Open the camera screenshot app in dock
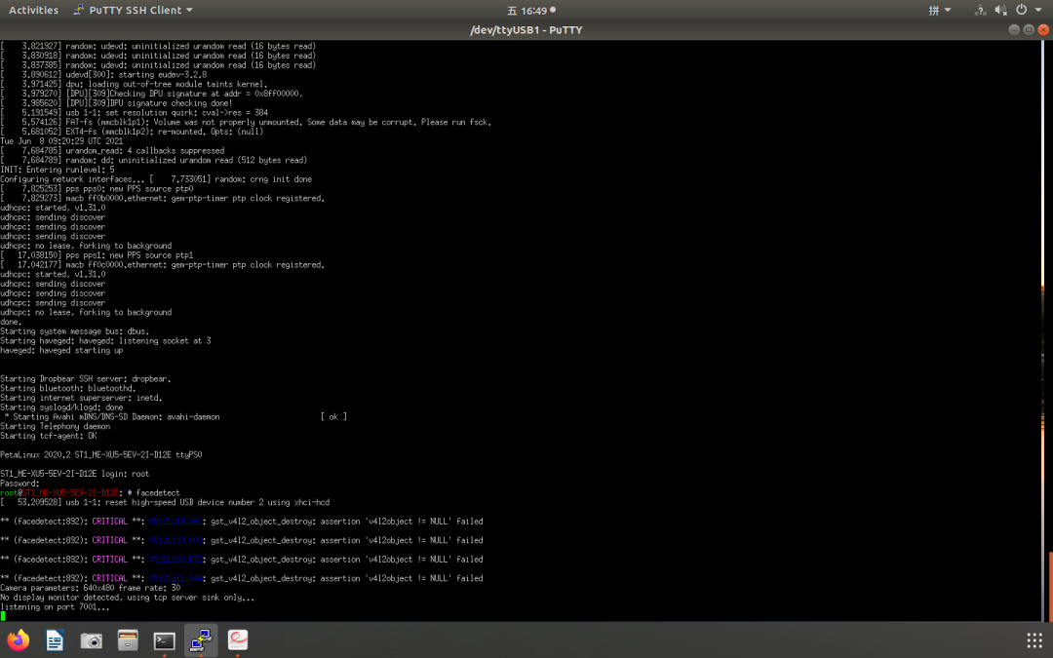Screen dimensions: 1053x658 click(92, 640)
